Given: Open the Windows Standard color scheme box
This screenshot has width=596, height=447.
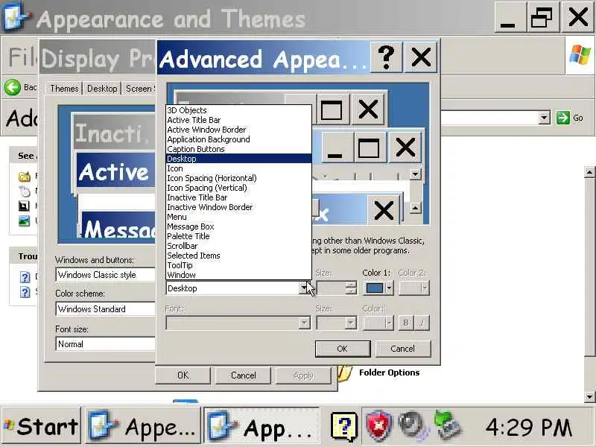Looking at the screenshot, I should click(105, 309).
